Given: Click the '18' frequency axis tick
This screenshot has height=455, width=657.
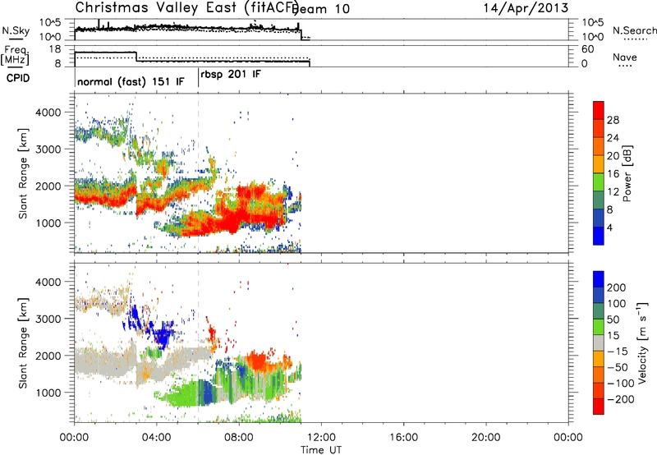Looking at the screenshot, I should (x=55, y=49).
